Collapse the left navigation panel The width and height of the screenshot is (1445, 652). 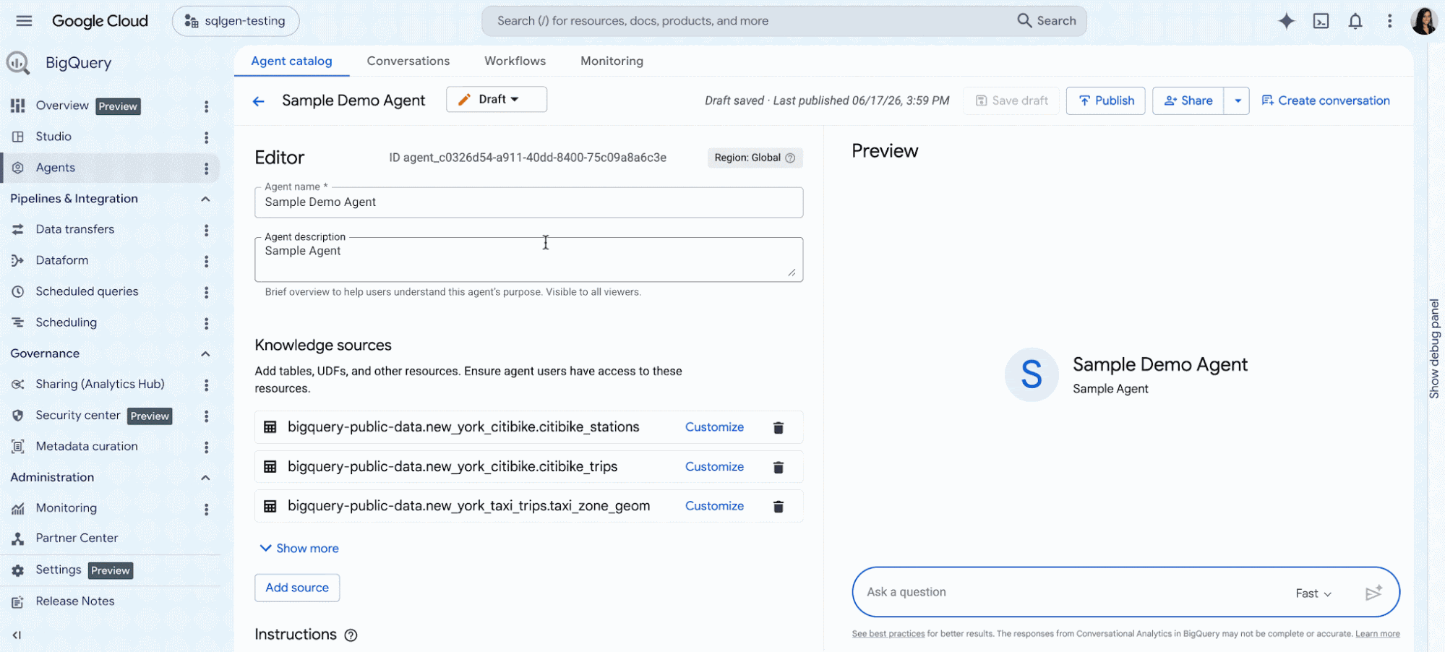17,635
